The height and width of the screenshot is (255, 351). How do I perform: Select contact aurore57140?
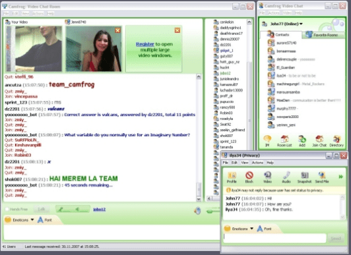click(x=282, y=43)
